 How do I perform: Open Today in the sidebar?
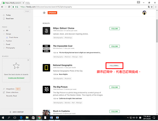click(8, 15)
